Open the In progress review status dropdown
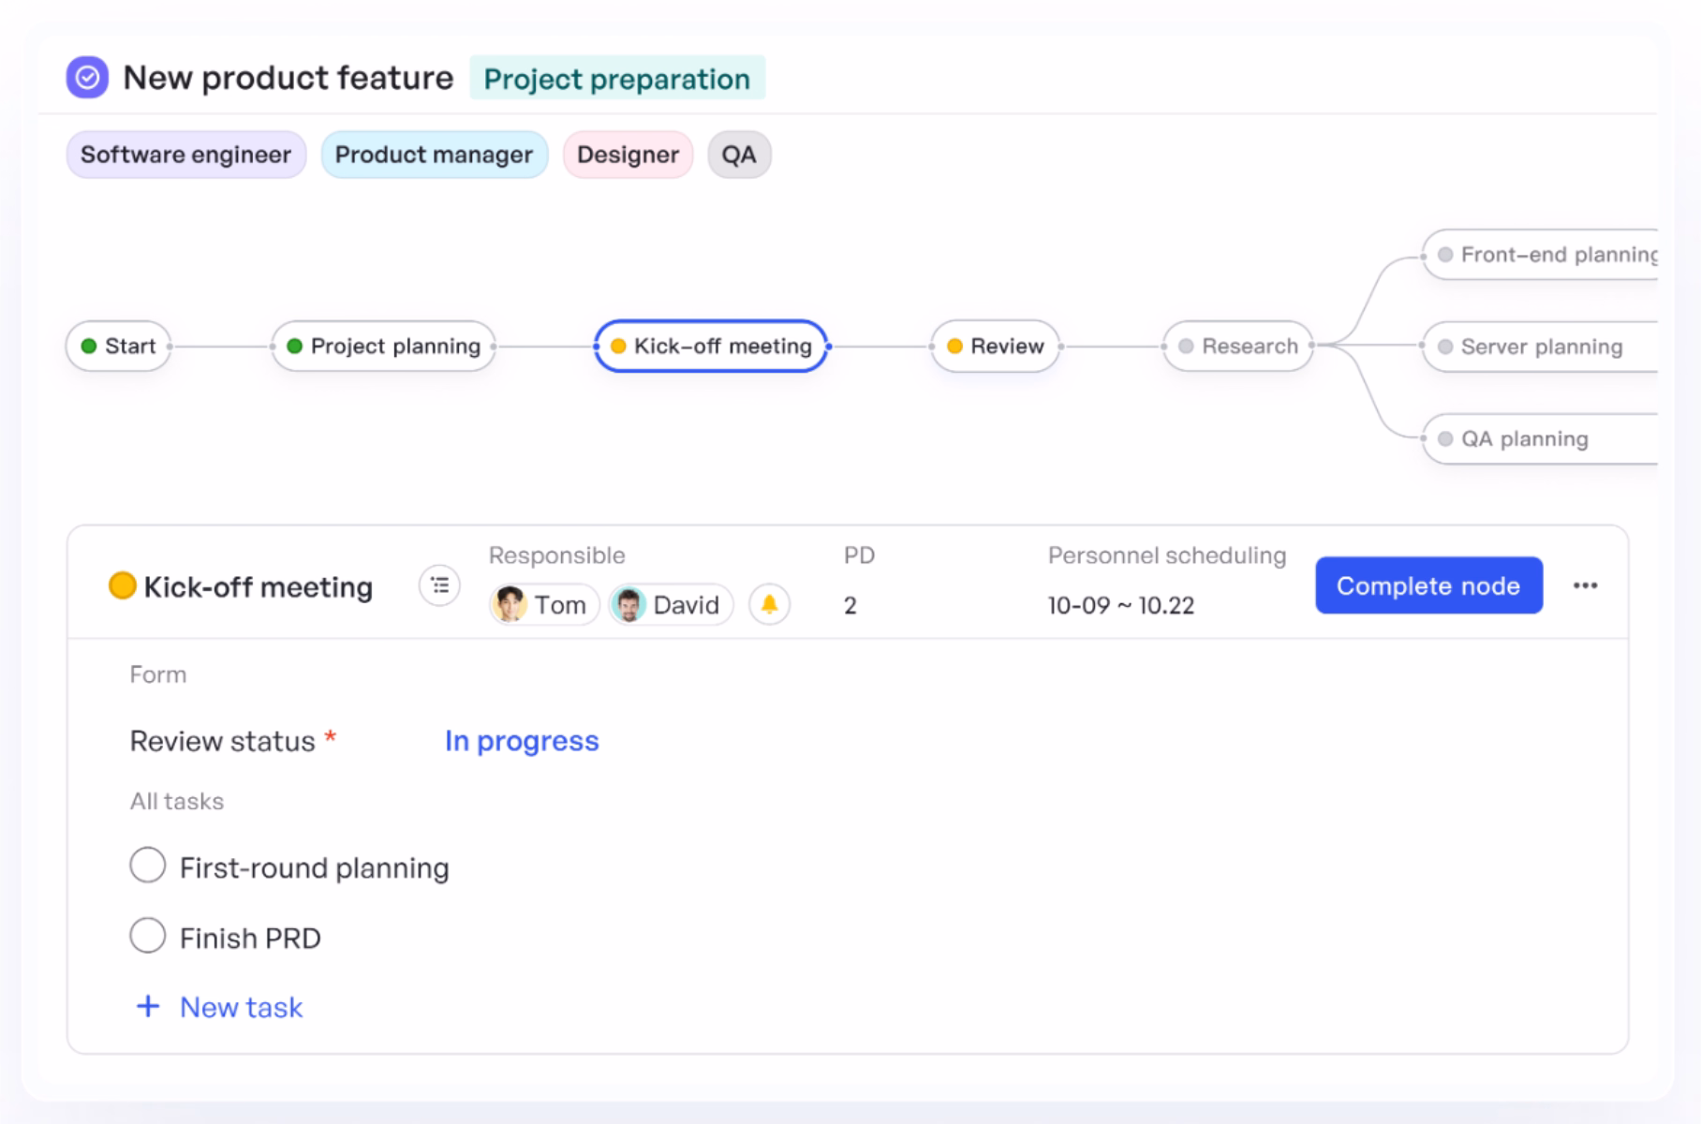 point(522,741)
